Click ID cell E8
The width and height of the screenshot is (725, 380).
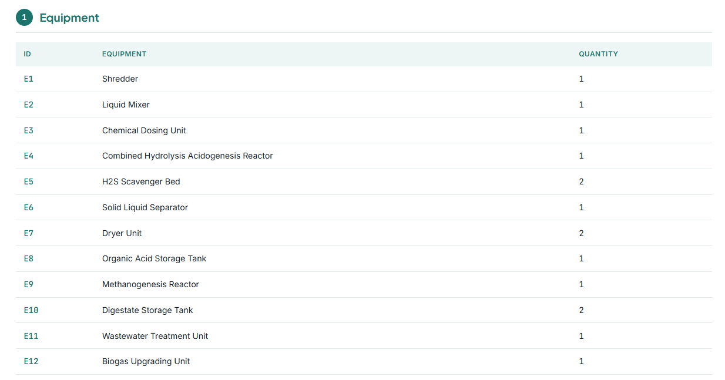pyautogui.click(x=29, y=258)
